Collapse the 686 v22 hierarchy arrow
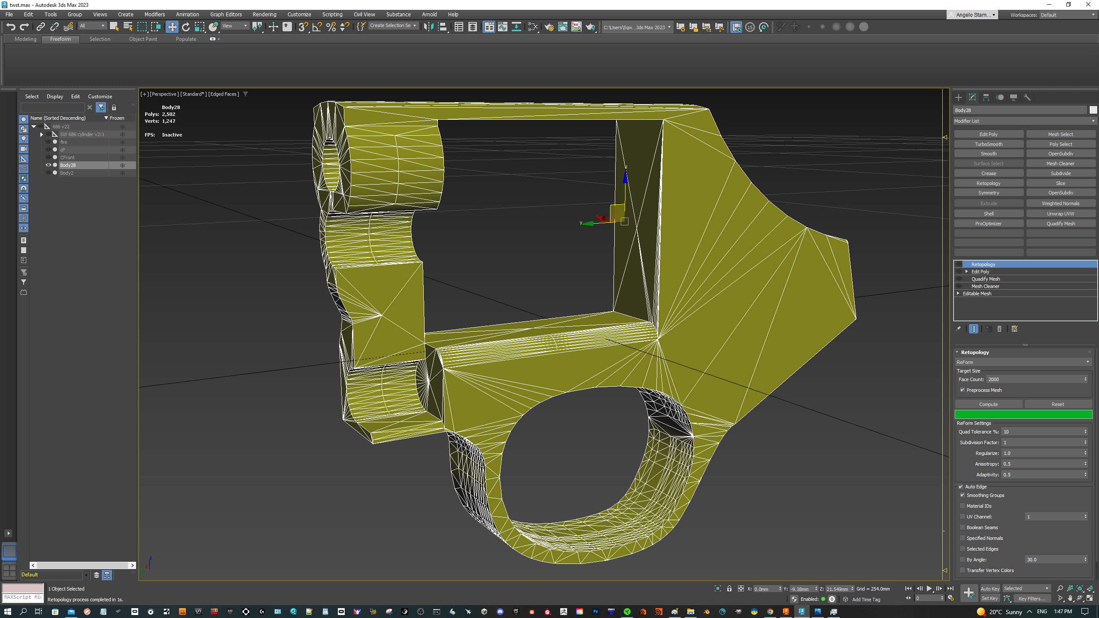Viewport: 1099px width, 618px height. [x=33, y=126]
